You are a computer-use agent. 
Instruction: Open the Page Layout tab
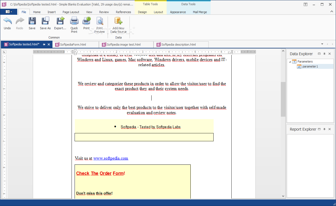[71, 12]
